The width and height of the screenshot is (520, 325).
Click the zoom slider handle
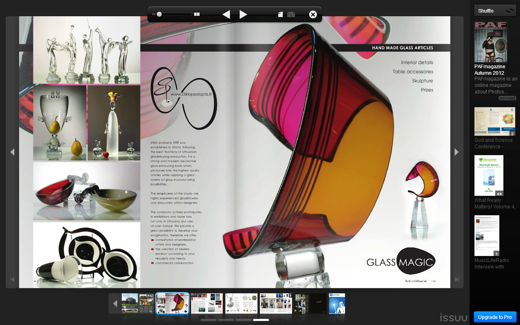tap(159, 14)
